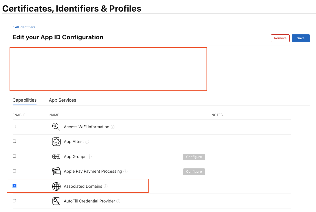The height and width of the screenshot is (212, 316).
Task: Click the AutoFill Credential Provider label
Action: (89, 201)
